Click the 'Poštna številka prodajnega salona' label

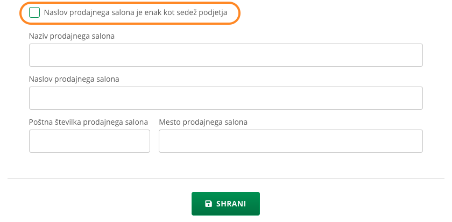point(88,122)
